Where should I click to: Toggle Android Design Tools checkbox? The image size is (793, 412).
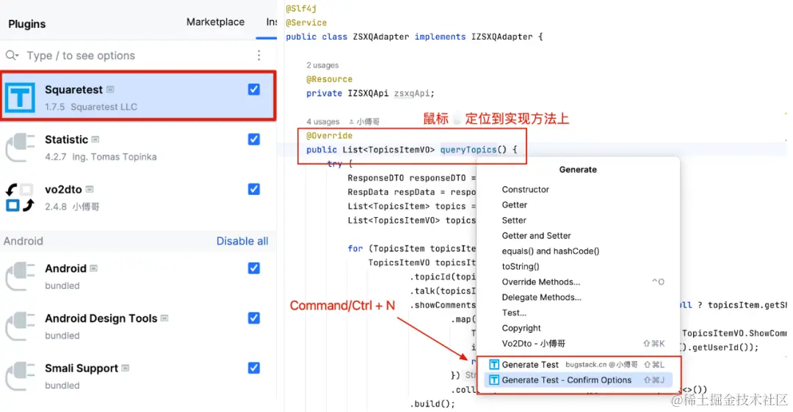254,318
